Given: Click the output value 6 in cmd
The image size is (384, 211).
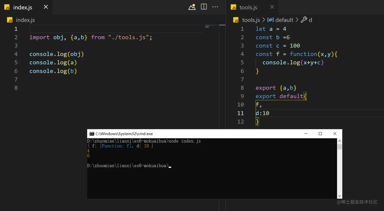Looking at the screenshot, I should (88, 156).
